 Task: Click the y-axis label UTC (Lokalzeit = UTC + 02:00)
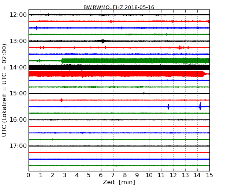4,90
